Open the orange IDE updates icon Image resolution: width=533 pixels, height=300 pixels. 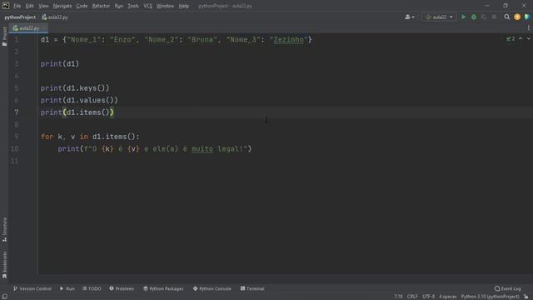[517, 17]
